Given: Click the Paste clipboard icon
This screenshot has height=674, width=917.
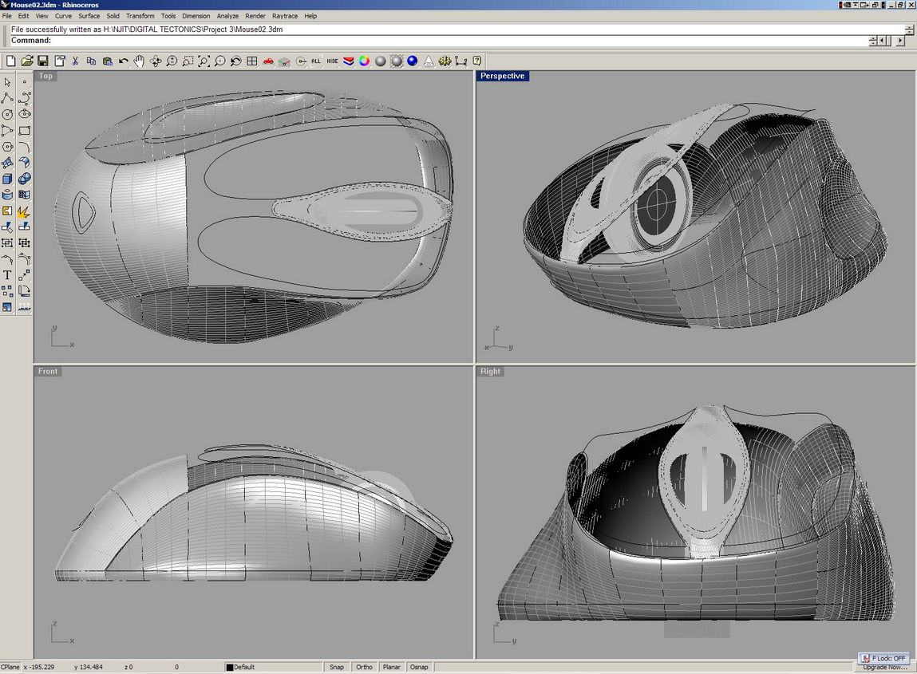Looking at the screenshot, I should [107, 61].
